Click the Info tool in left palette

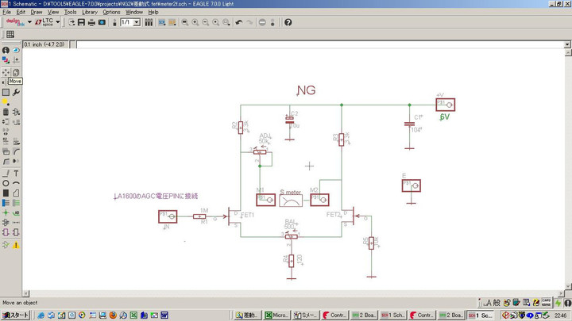[x=6, y=50]
